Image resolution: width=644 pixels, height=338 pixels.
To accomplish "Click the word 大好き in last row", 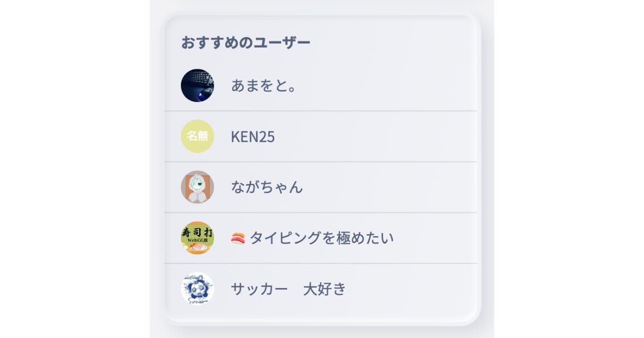I will (325, 289).
